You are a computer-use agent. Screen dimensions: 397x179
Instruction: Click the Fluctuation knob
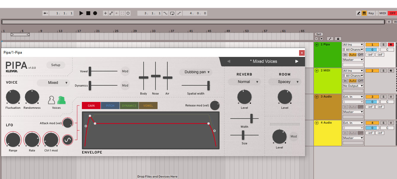point(13,97)
